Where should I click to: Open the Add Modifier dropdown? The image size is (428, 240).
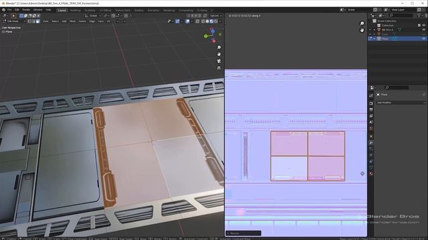coord(401,103)
